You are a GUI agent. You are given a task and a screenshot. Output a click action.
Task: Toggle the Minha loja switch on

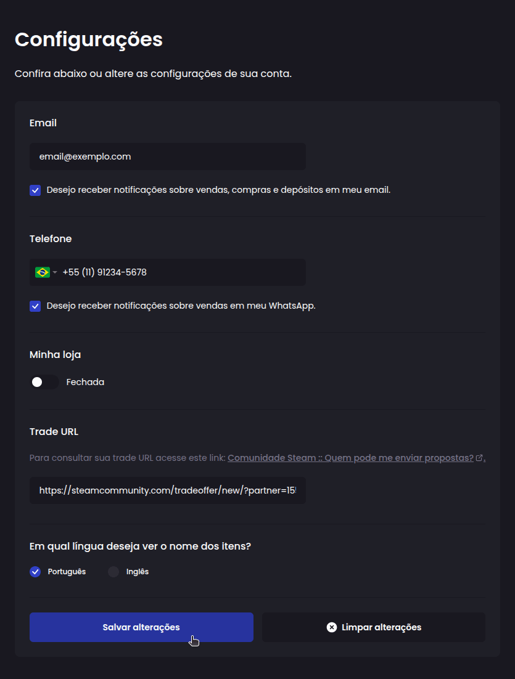44,382
